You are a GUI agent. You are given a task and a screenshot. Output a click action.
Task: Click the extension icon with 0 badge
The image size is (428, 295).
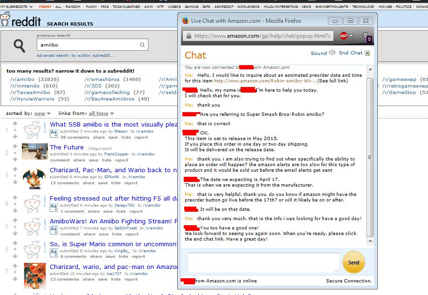tap(367, 37)
